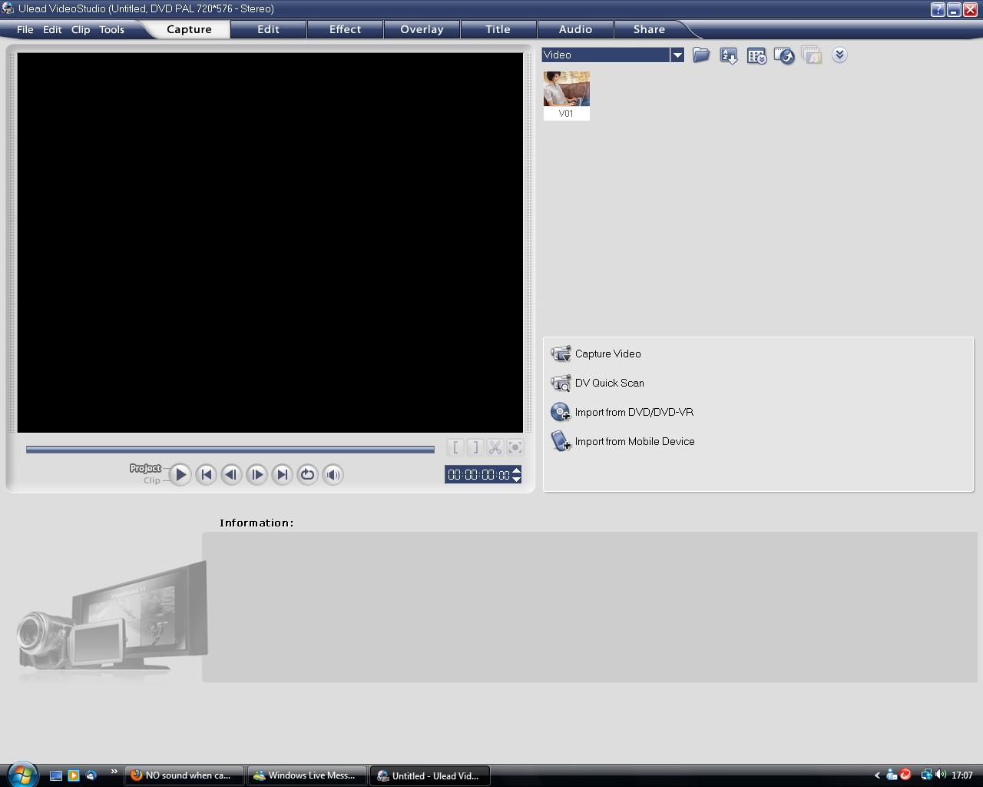Screen dimensions: 983x787
Task: Increase the timecode with the up arrow
Action: click(517, 470)
